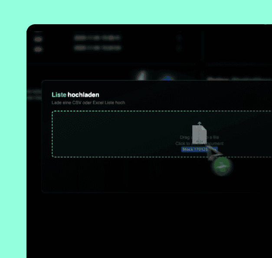The image size is (272, 258).
Task: Click the 'Click to select document' text
Action: [199, 143]
